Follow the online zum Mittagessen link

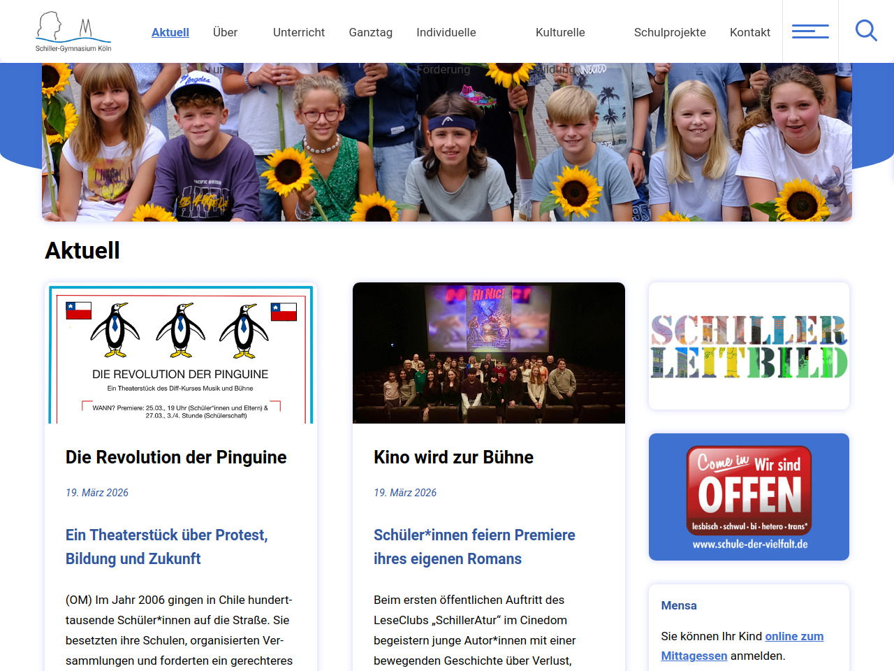click(742, 646)
